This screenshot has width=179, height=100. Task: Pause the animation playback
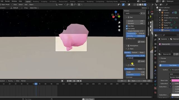(x=74, y=81)
